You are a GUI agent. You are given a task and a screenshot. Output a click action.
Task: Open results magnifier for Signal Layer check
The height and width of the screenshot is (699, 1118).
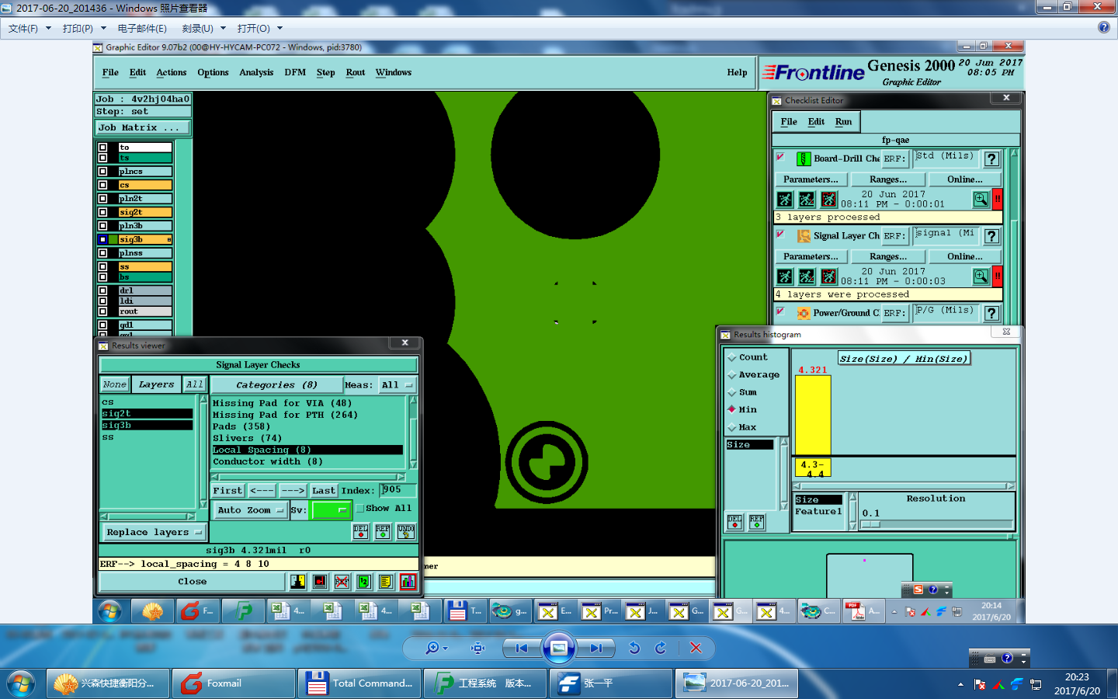(981, 276)
